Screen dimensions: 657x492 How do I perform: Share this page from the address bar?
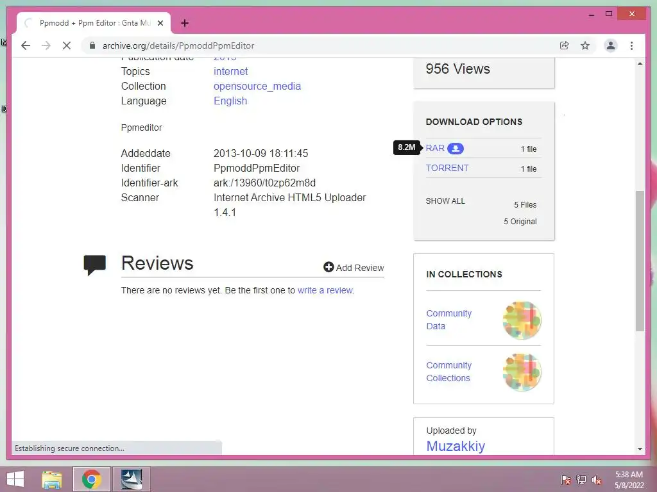(565, 45)
